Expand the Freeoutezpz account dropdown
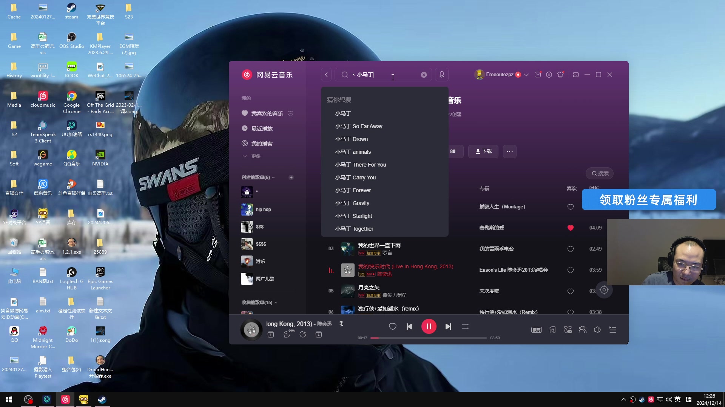This screenshot has width=725, height=407. click(x=526, y=75)
